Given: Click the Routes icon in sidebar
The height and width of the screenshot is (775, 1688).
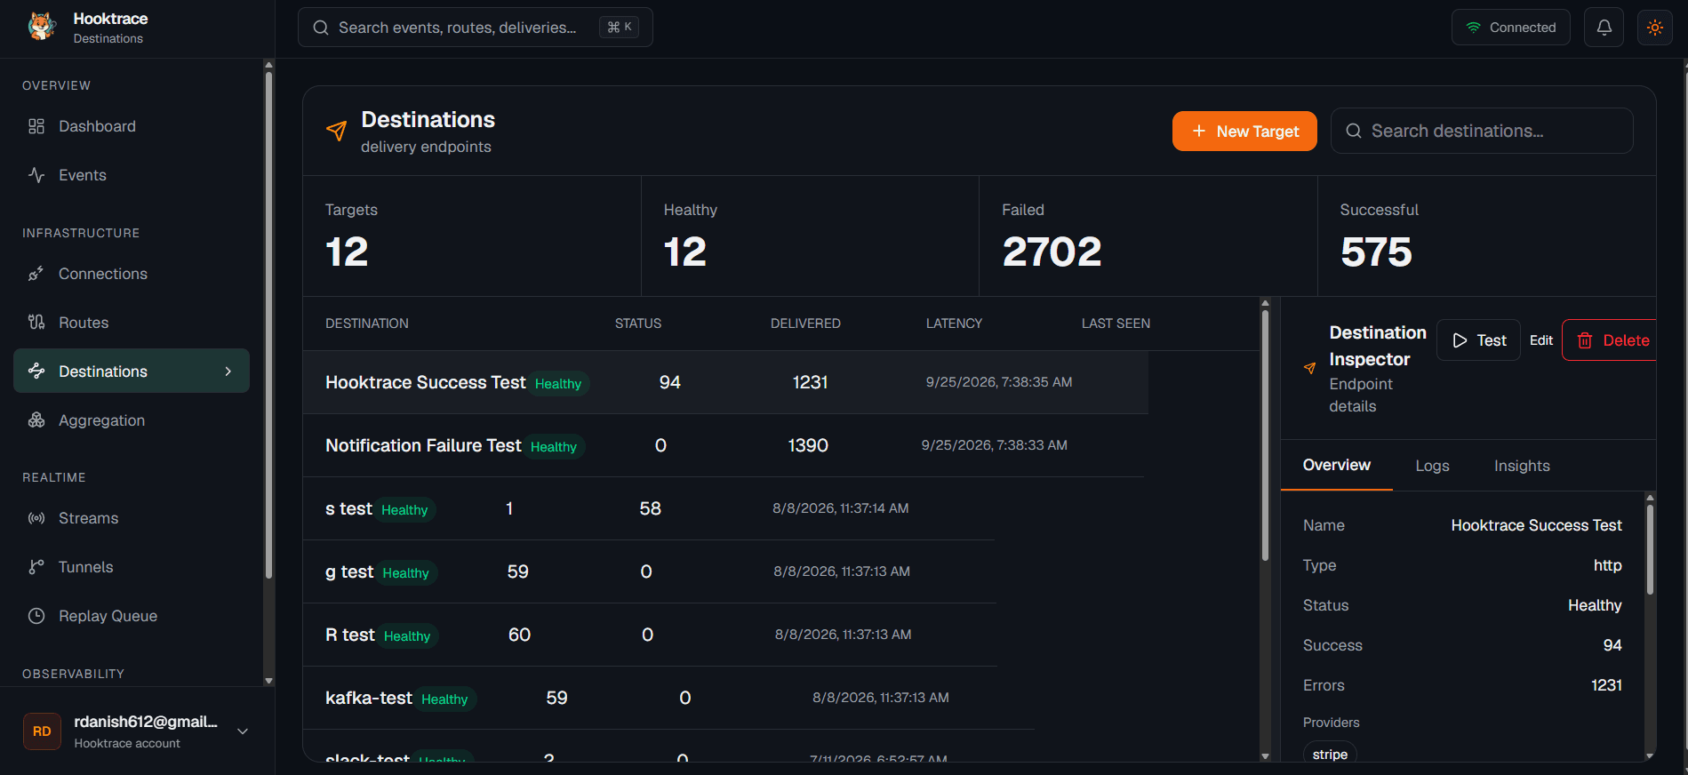Looking at the screenshot, I should (36, 323).
